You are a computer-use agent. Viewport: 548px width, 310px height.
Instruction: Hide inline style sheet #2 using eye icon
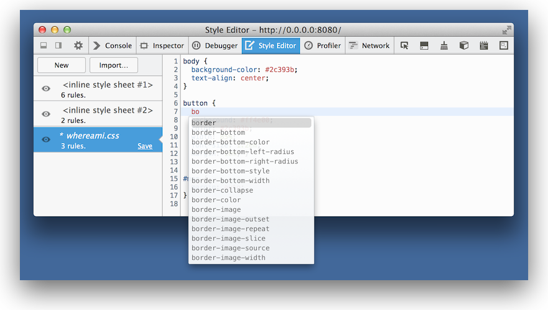tap(46, 114)
